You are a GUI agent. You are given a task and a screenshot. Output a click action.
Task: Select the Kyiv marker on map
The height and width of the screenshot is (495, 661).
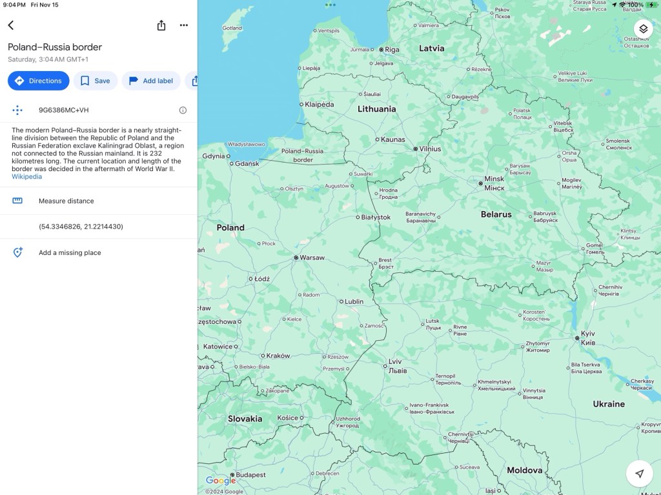coord(578,338)
